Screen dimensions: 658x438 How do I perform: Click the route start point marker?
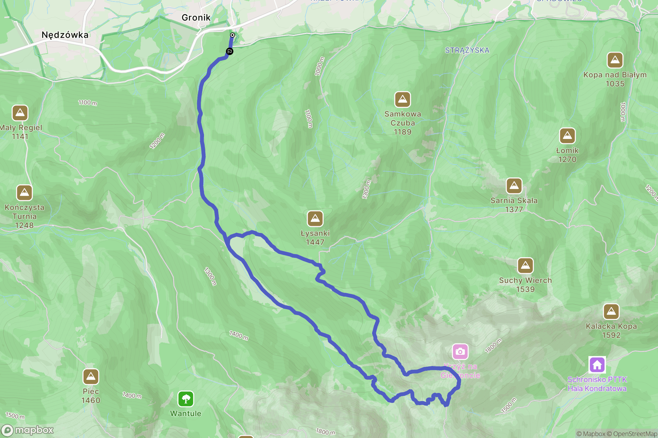pos(232,35)
